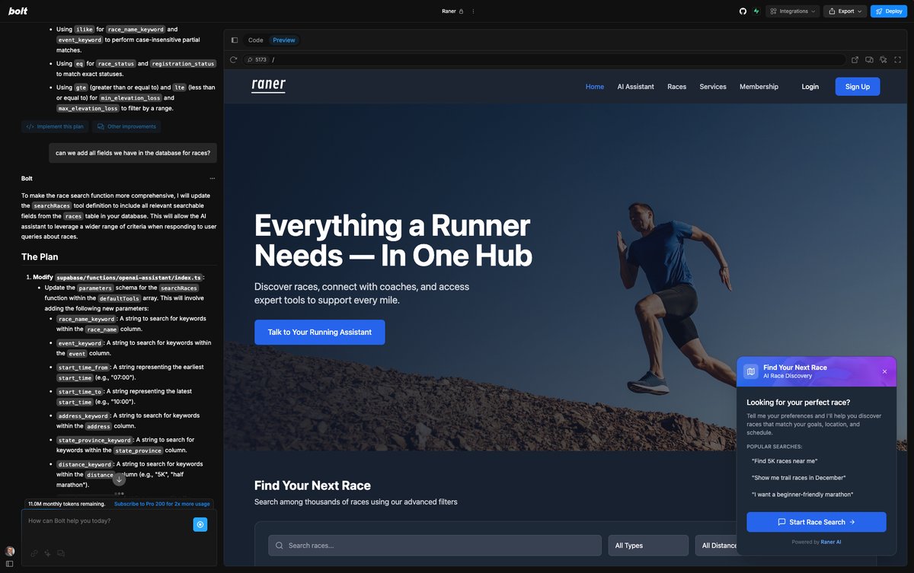Open preview in a new tab
This screenshot has height=573, width=914.
[x=855, y=59]
